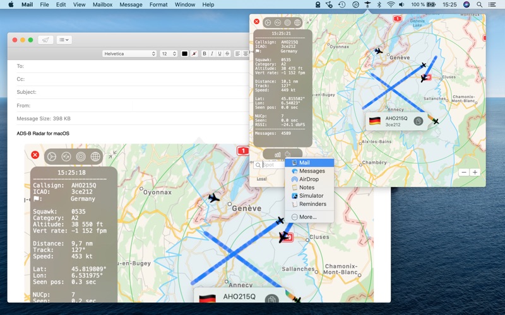The image size is (505, 315).
Task: Open the black text color swatch
Action: pos(184,54)
